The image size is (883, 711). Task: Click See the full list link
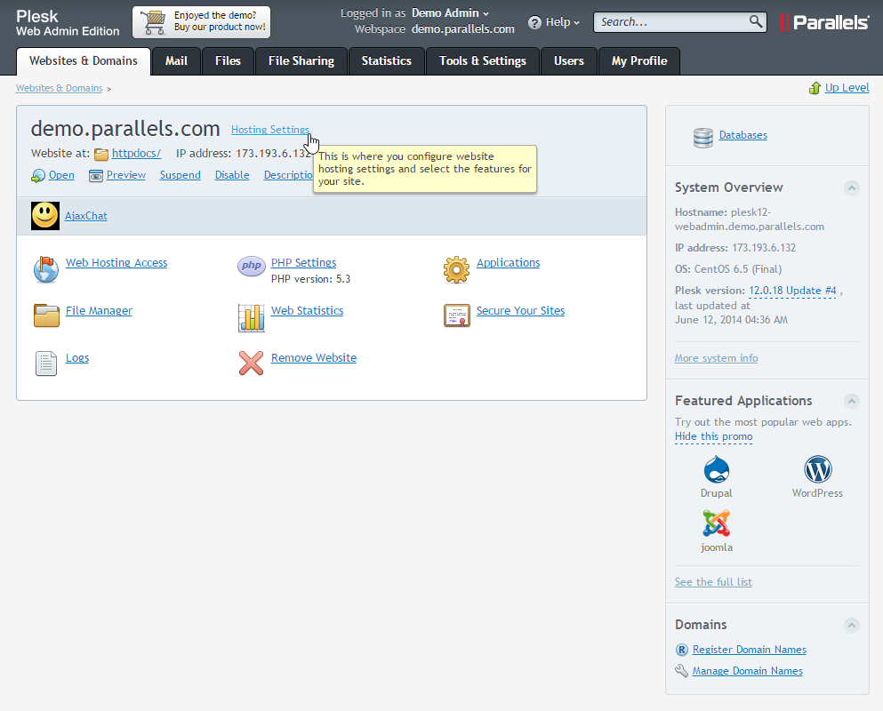click(713, 582)
